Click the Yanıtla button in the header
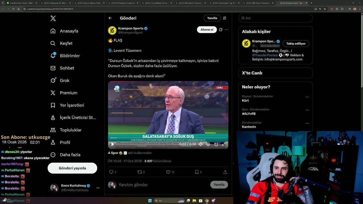Screen dimensions: 363x204 tap(212, 18)
